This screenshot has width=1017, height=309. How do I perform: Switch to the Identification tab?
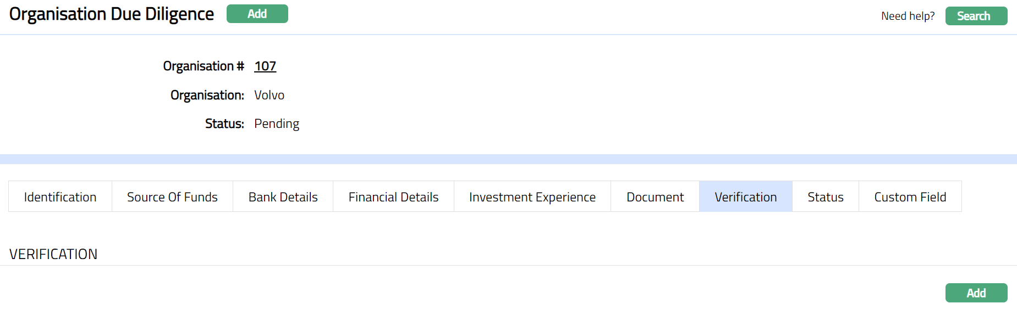60,196
